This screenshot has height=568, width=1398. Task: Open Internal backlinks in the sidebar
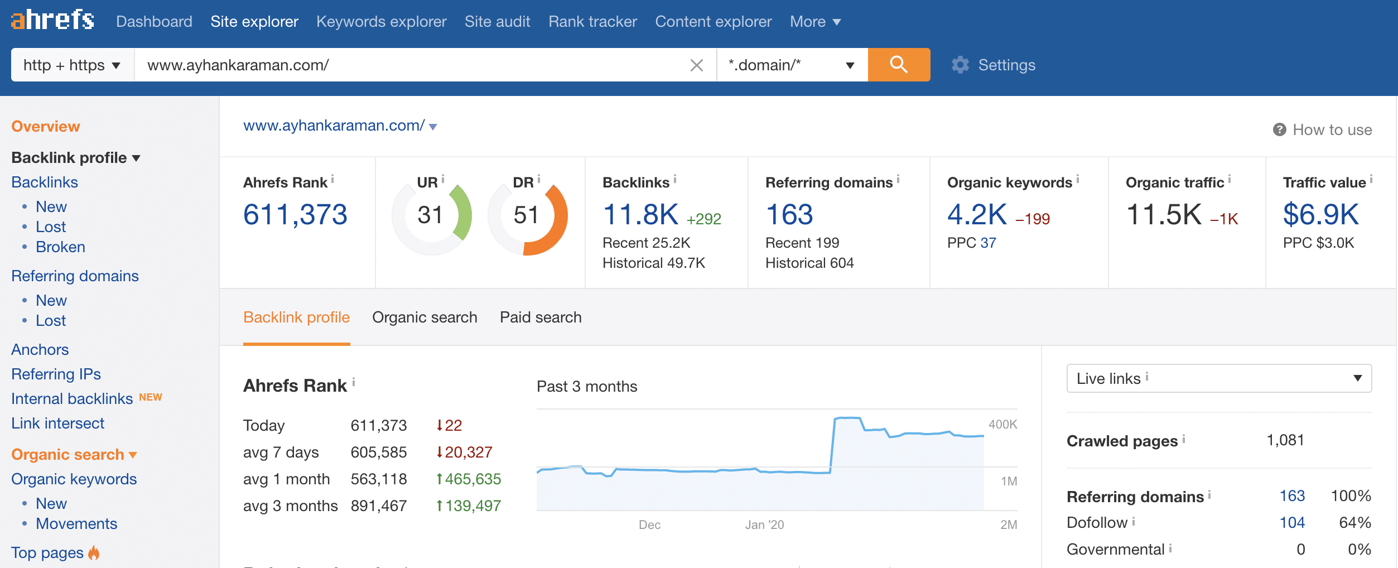click(72, 398)
